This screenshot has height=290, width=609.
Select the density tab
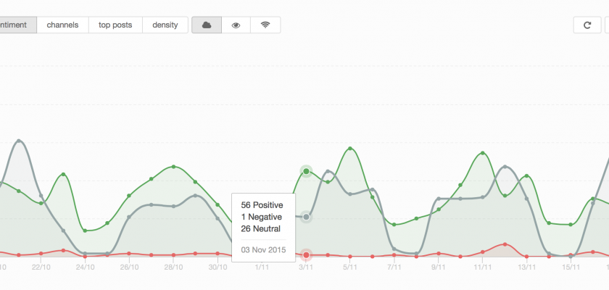pos(165,25)
